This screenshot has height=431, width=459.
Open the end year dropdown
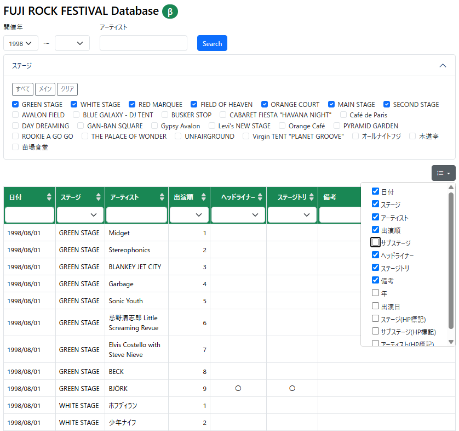point(72,43)
